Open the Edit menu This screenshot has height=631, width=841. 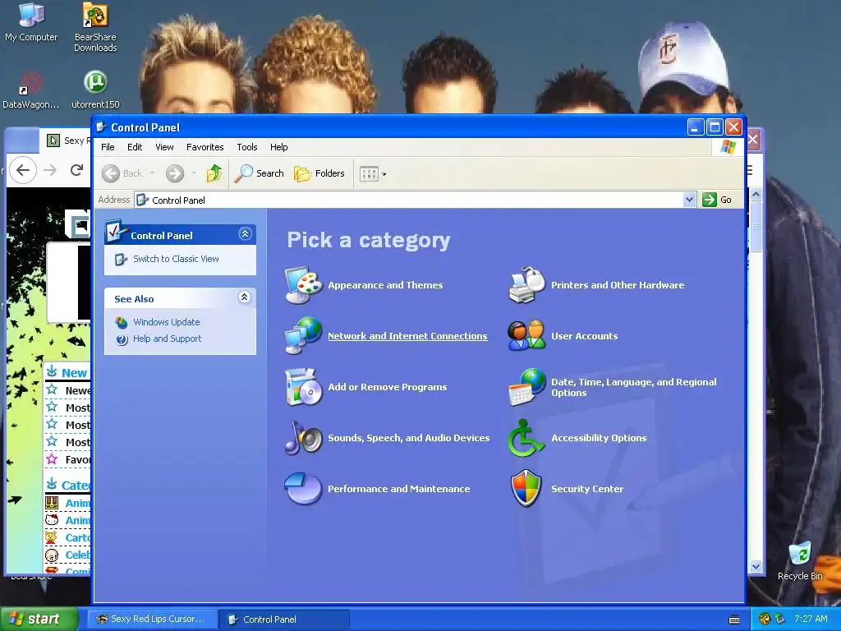coord(135,147)
